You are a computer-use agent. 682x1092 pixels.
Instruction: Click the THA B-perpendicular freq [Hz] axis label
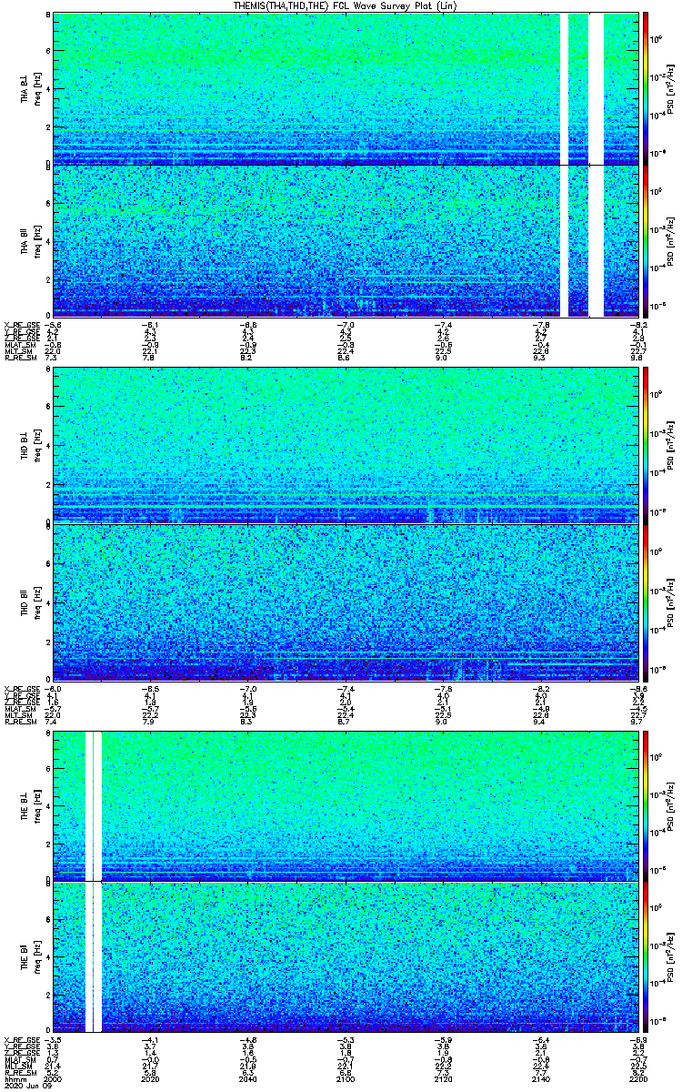pos(36,88)
